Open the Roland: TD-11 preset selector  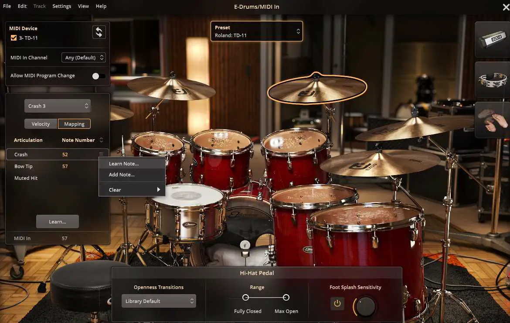pyautogui.click(x=256, y=31)
